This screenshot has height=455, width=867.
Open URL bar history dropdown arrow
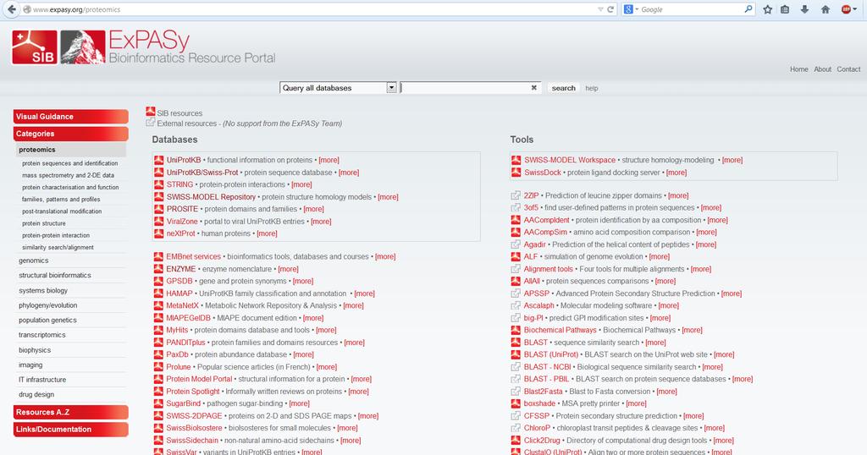point(600,9)
